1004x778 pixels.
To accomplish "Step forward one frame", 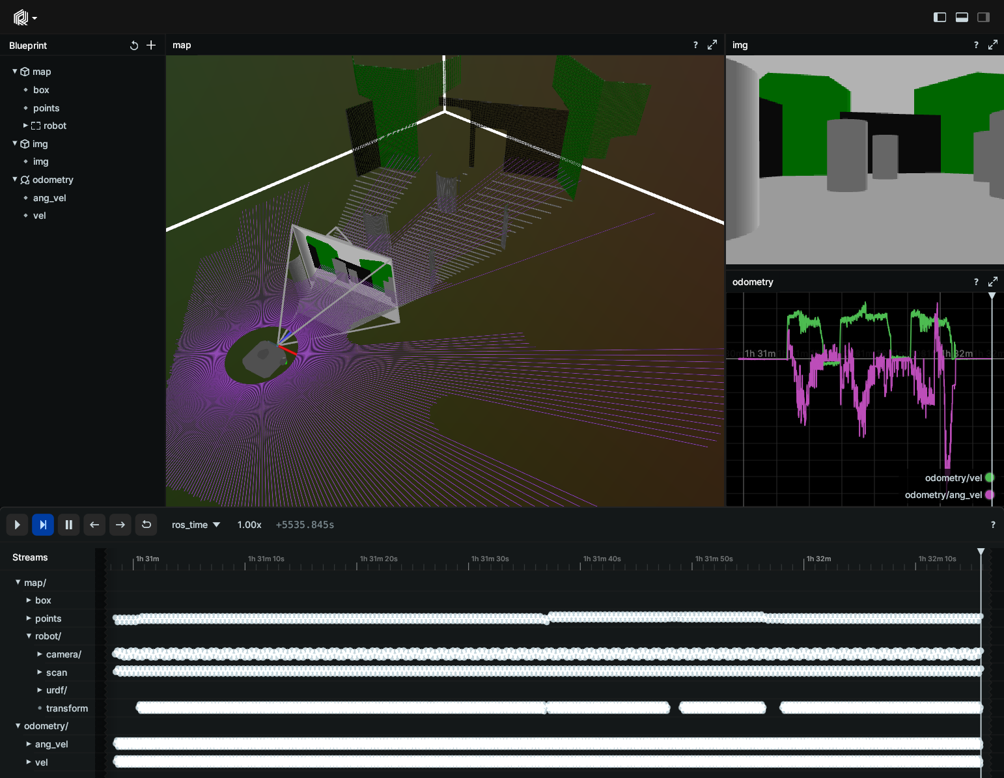I will 120,525.
